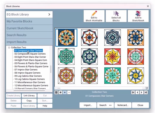Screen dimensions: 155x113
Task: Select the EQ Block Library section
Action: (x=29, y=15)
